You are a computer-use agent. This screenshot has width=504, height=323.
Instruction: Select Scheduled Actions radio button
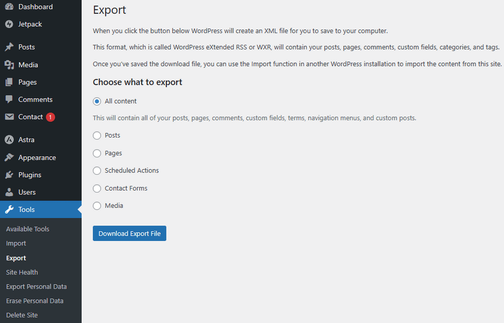point(97,171)
